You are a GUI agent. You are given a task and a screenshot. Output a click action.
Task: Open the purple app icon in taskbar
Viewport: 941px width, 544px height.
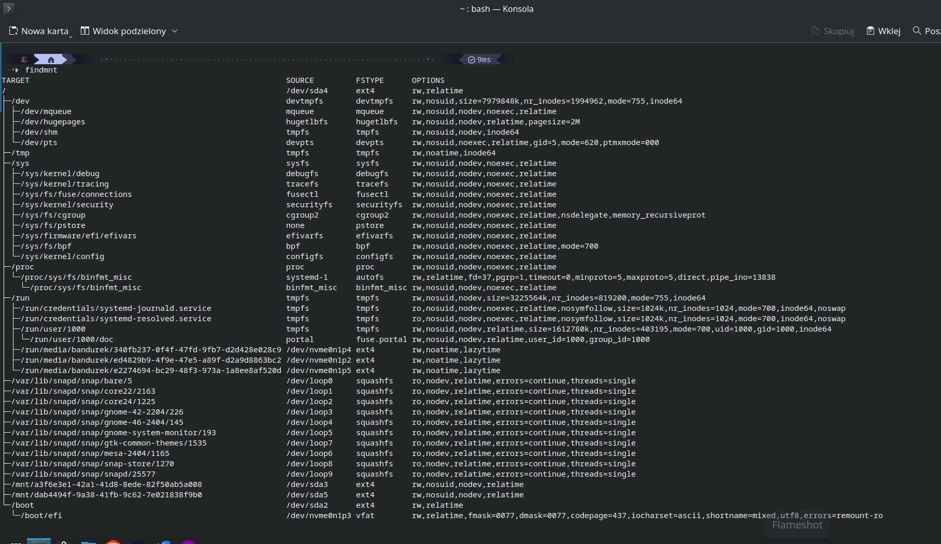pyautogui.click(x=188, y=541)
